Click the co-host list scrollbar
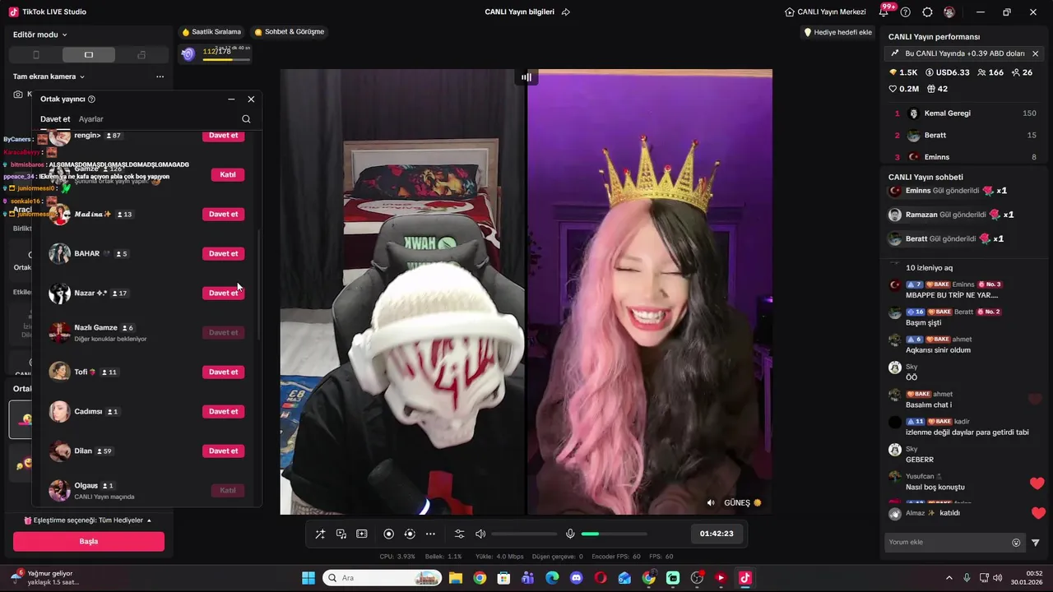Image resolution: width=1053 pixels, height=592 pixels. click(259, 284)
